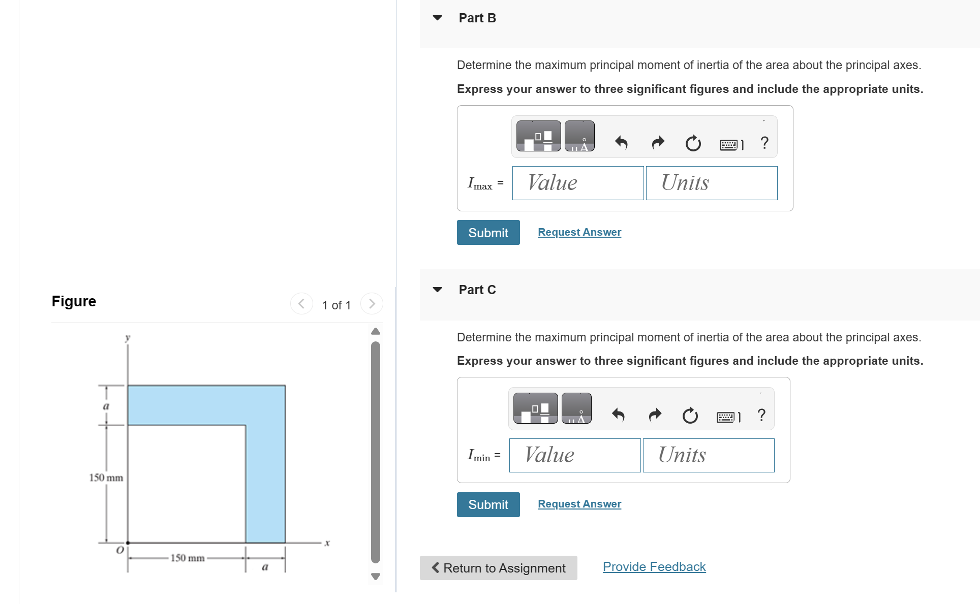Image resolution: width=980 pixels, height=604 pixels.
Task: Open the toolbar overflow menu in Part B
Action: pos(763,121)
